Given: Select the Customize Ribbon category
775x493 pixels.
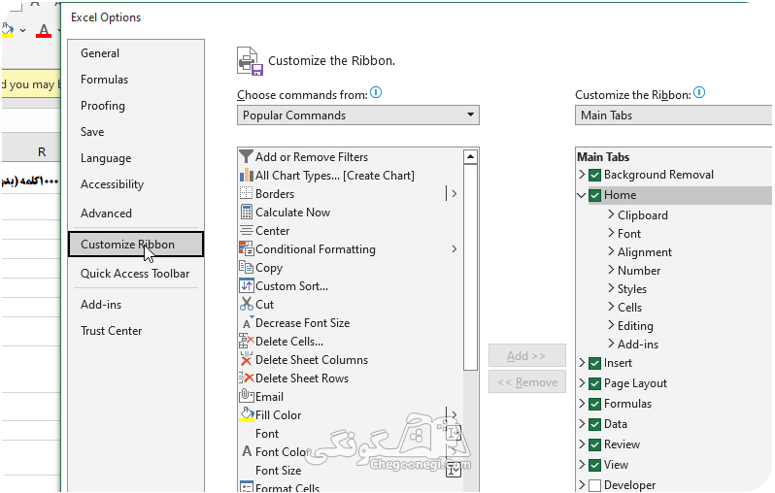Looking at the screenshot, I should pos(136,245).
